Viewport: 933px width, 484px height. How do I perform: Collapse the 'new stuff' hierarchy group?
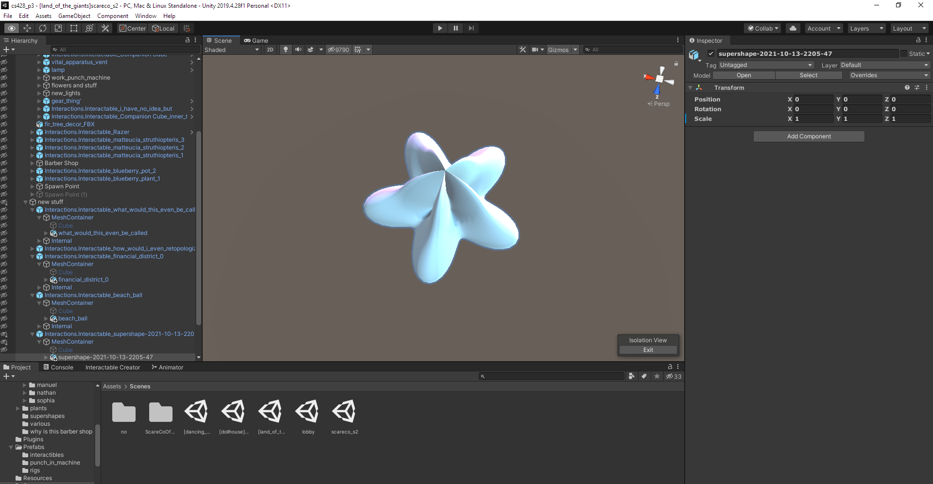[x=26, y=202]
